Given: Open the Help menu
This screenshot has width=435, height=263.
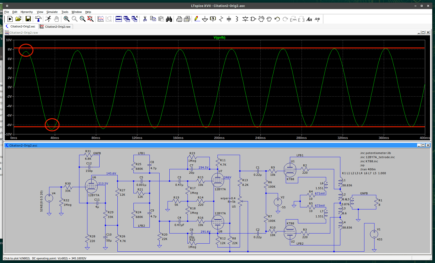Looking at the screenshot, I should click(88, 12).
